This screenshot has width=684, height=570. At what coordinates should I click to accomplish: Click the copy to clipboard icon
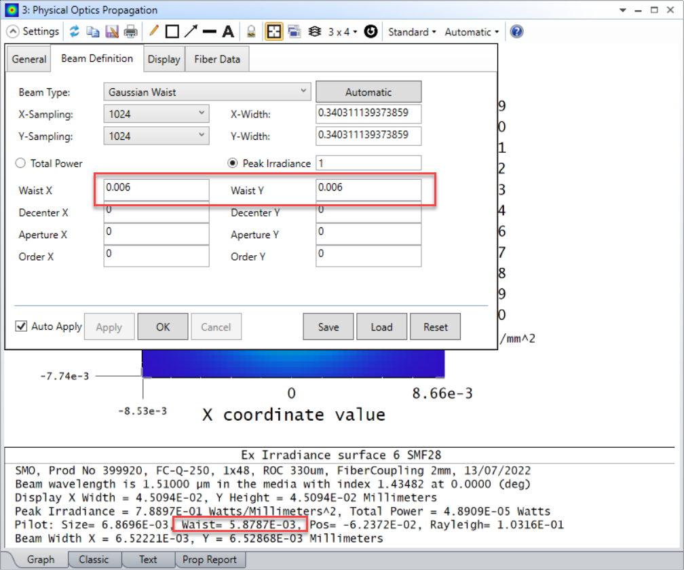pos(93,31)
